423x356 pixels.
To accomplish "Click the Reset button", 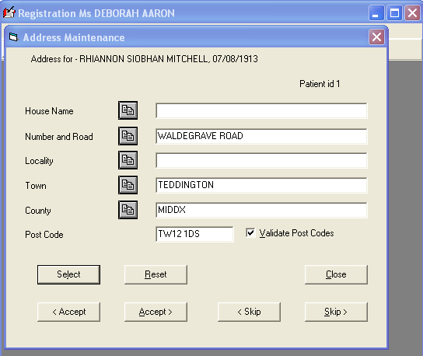I will click(x=156, y=274).
